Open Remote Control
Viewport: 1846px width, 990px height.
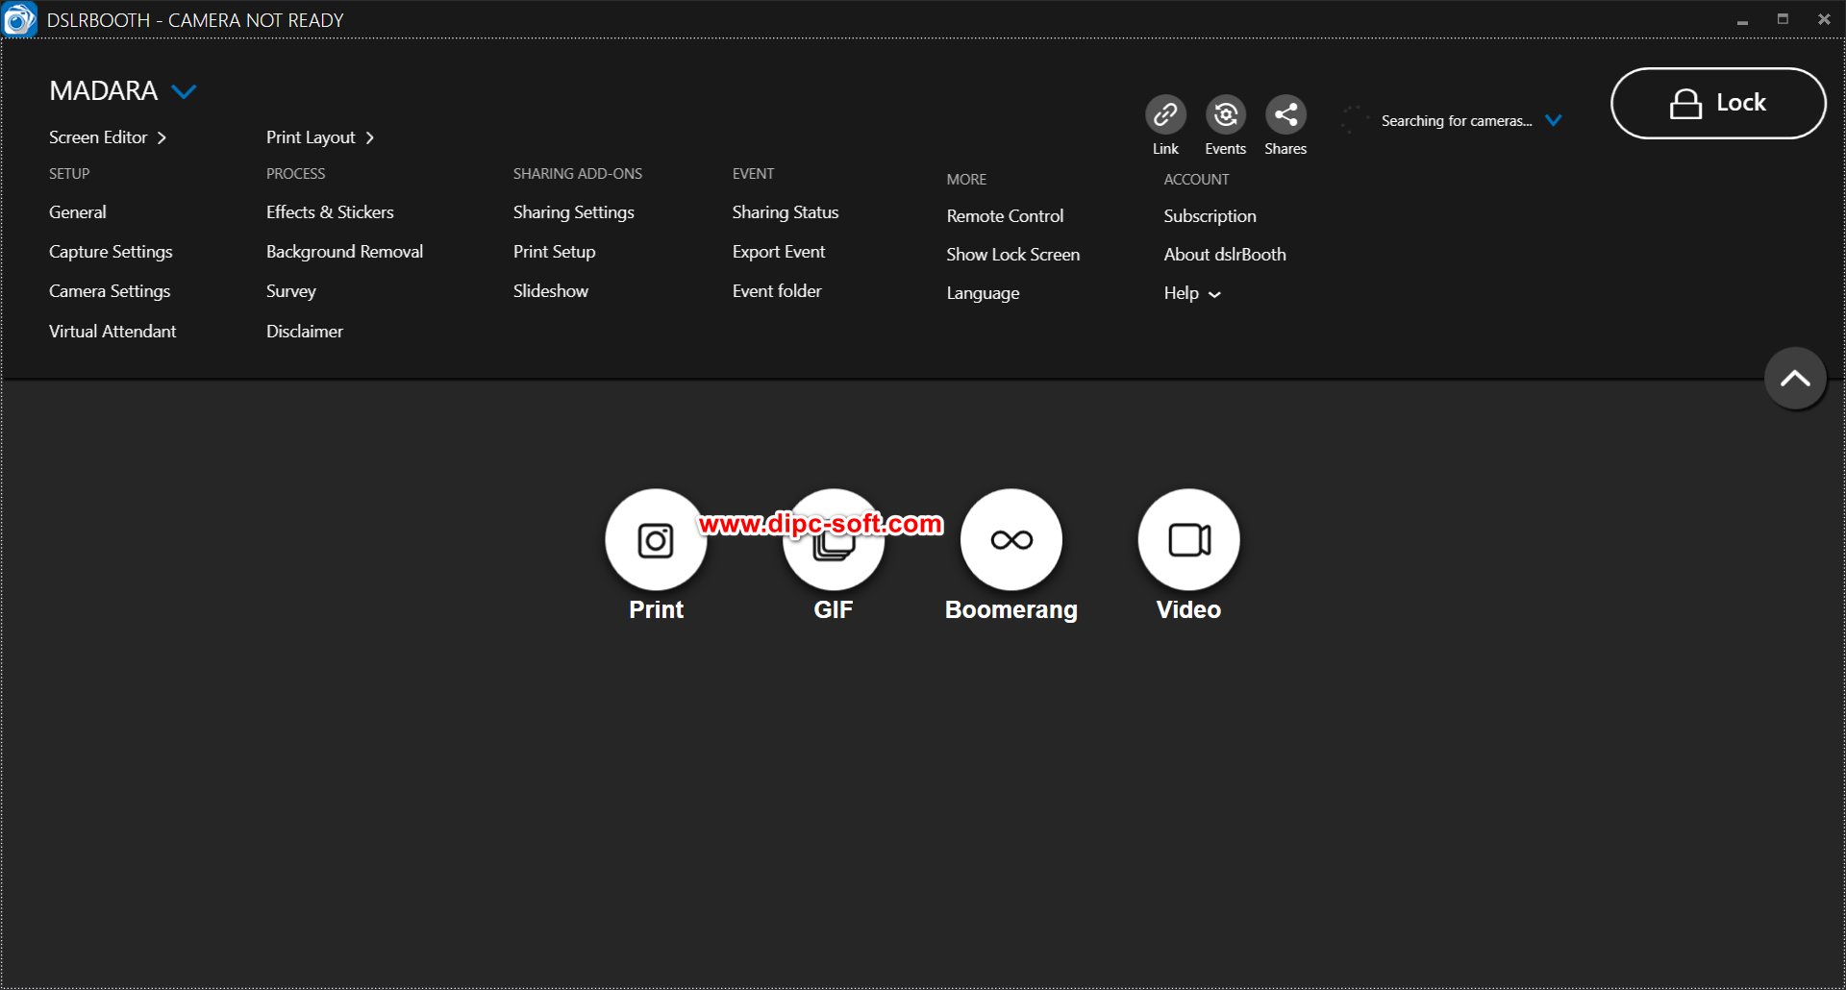tap(1005, 216)
